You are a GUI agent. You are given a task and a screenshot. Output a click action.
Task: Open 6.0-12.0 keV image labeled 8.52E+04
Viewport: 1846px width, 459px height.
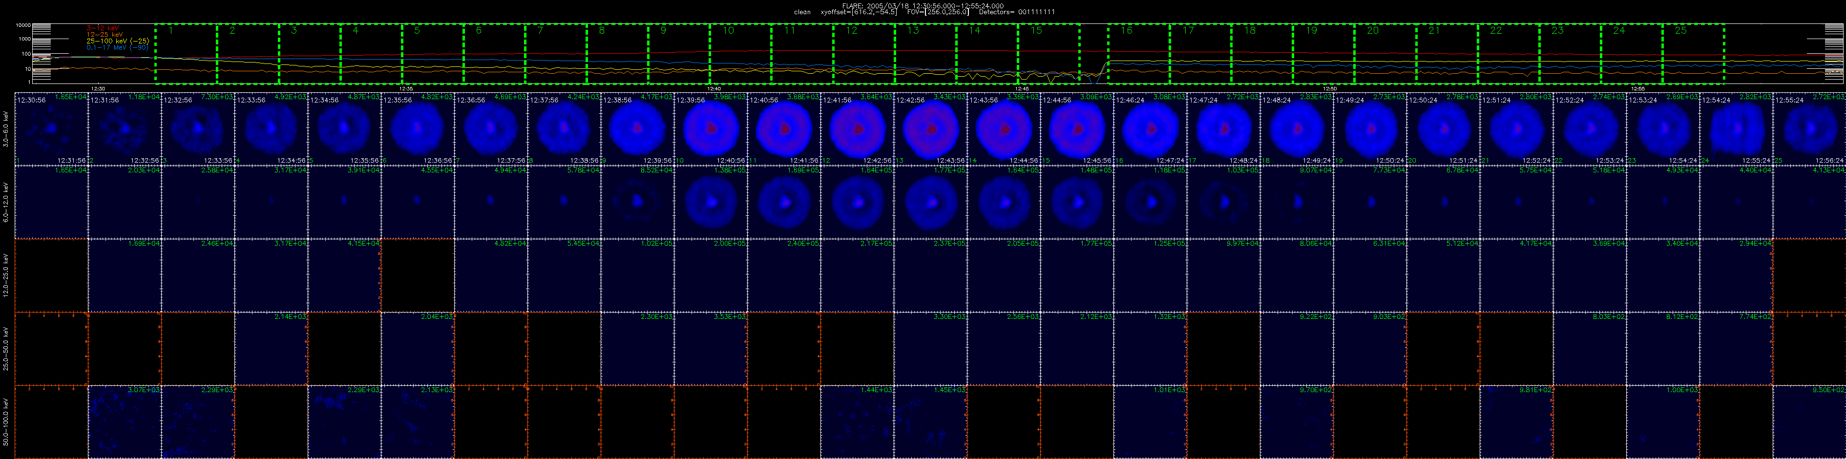pos(637,202)
